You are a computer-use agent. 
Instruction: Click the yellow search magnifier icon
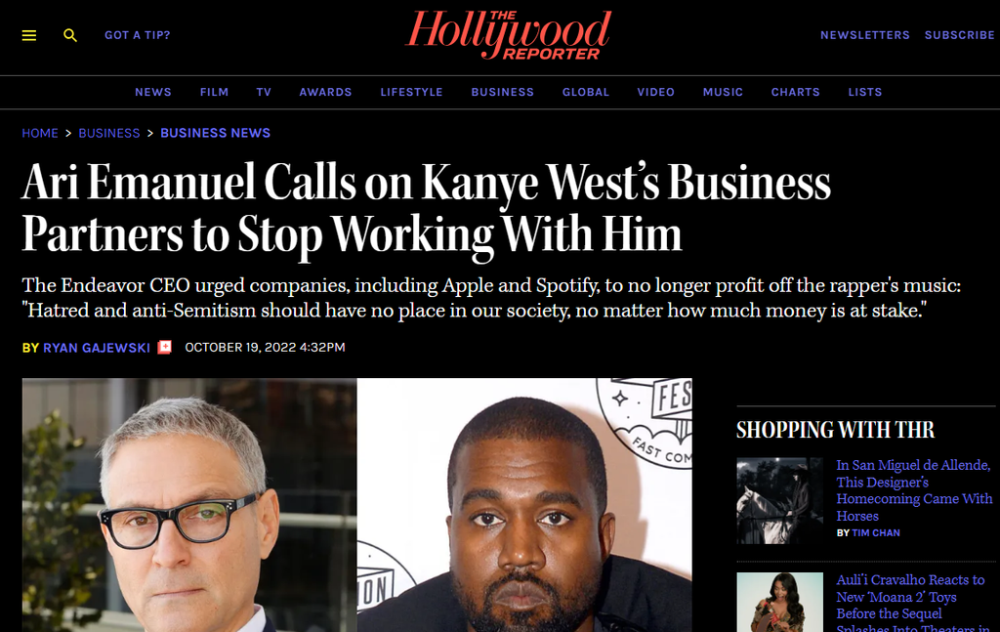(x=70, y=36)
